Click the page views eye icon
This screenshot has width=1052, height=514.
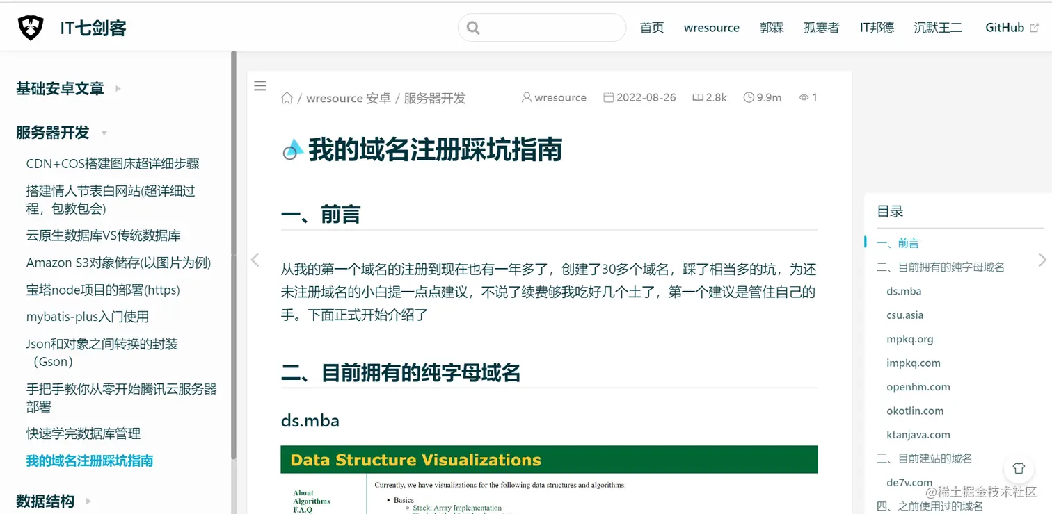click(x=804, y=98)
